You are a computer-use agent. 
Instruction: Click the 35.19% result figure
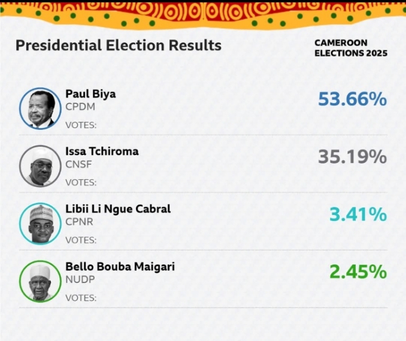click(352, 157)
